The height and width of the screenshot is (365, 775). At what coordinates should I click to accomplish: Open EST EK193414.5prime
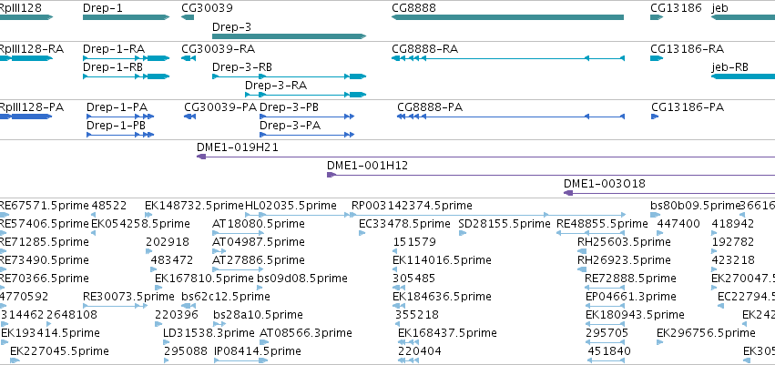pos(50,333)
